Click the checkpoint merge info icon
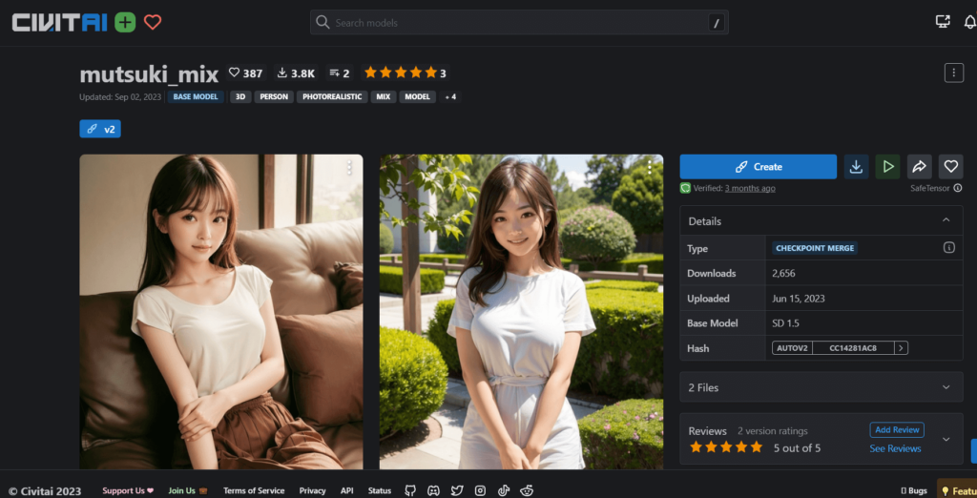Viewport: 977px width, 498px height. pyautogui.click(x=948, y=248)
